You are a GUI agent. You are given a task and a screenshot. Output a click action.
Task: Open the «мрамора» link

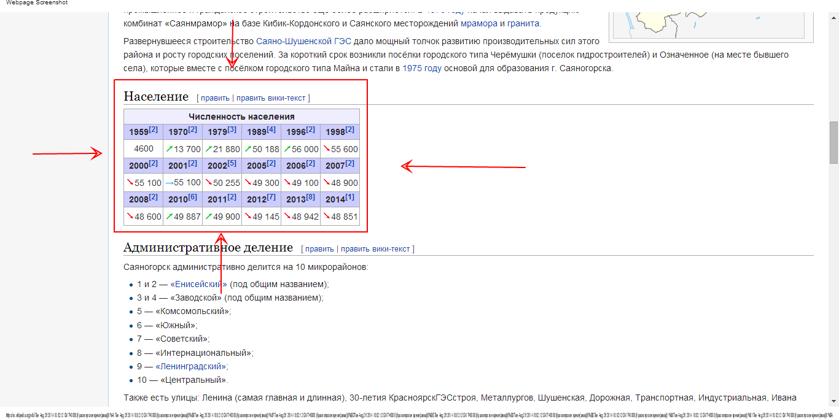click(478, 24)
